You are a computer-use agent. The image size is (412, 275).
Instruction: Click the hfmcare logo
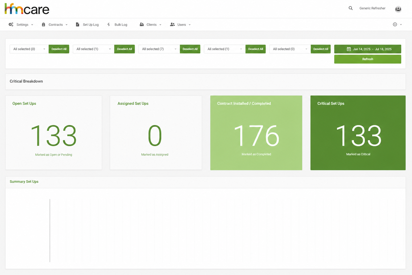27,9
